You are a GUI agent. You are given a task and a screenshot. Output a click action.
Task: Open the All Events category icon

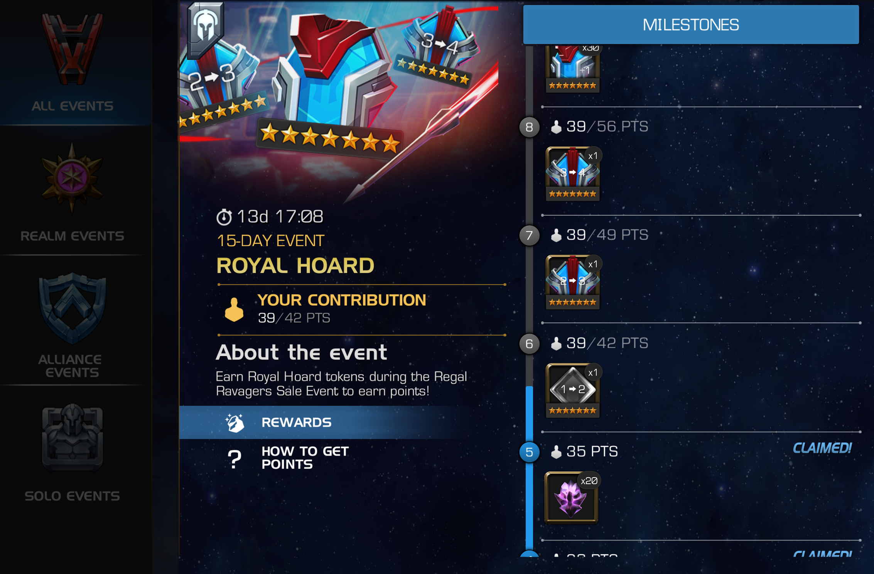[72, 49]
